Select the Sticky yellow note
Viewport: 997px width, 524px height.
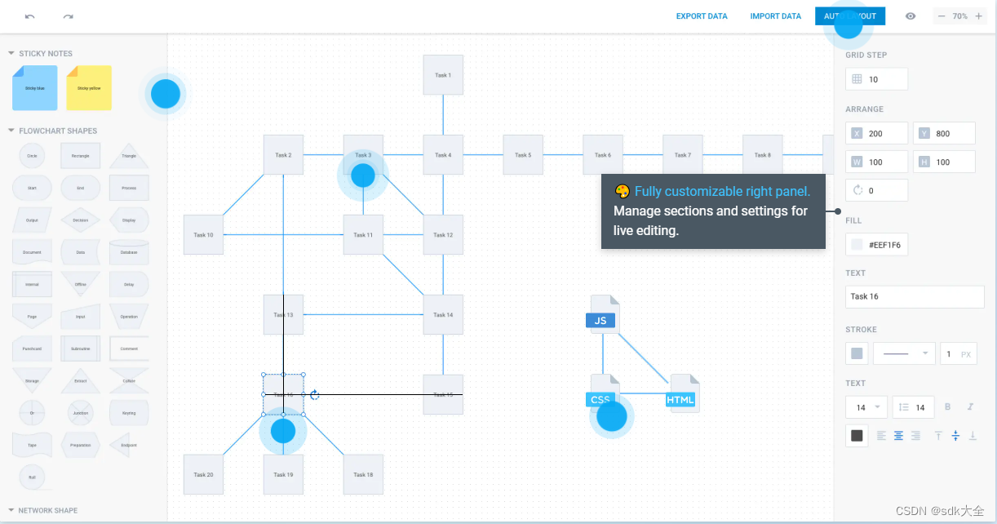pos(88,87)
